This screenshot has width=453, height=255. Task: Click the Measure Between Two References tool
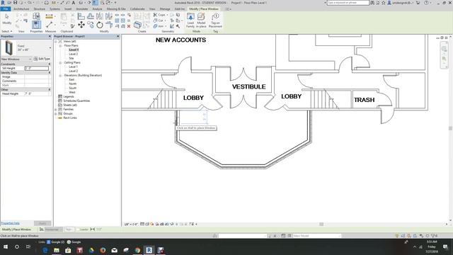(49, 25)
